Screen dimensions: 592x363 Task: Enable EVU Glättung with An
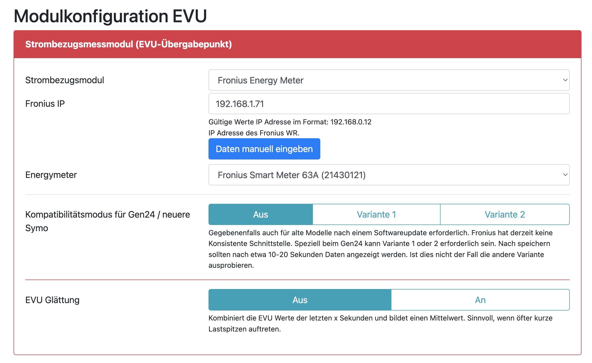(x=480, y=300)
